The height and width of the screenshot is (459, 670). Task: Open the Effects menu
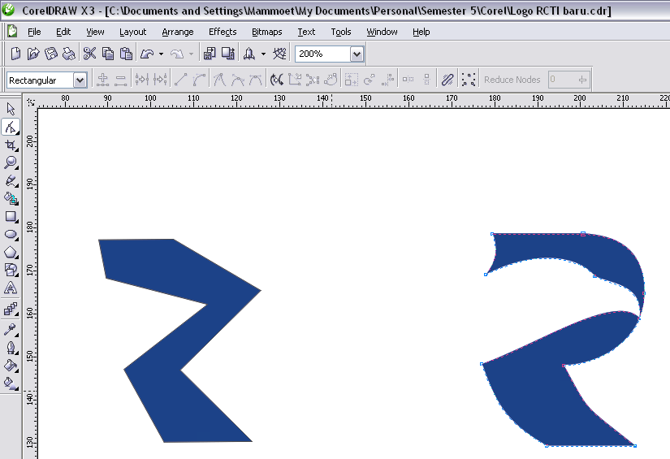coord(223,32)
